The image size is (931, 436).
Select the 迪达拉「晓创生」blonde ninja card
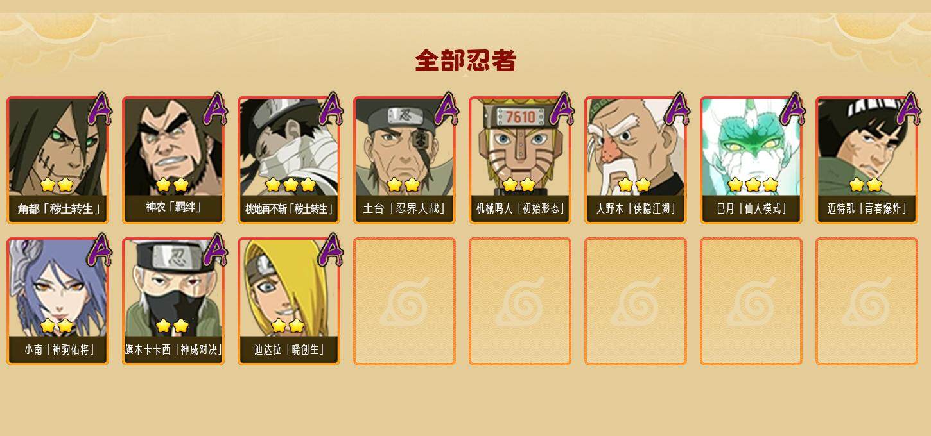click(289, 301)
